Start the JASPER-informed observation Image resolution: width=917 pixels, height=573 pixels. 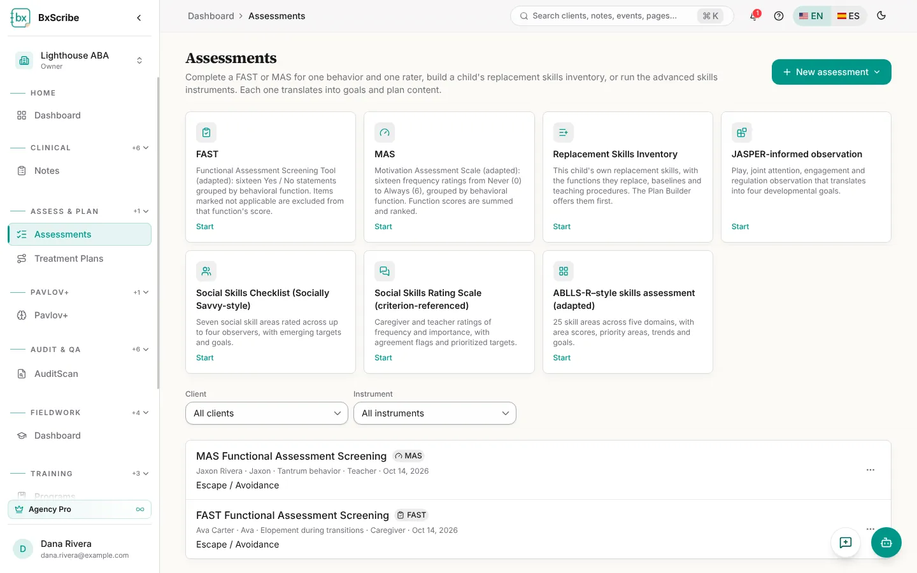(740, 227)
